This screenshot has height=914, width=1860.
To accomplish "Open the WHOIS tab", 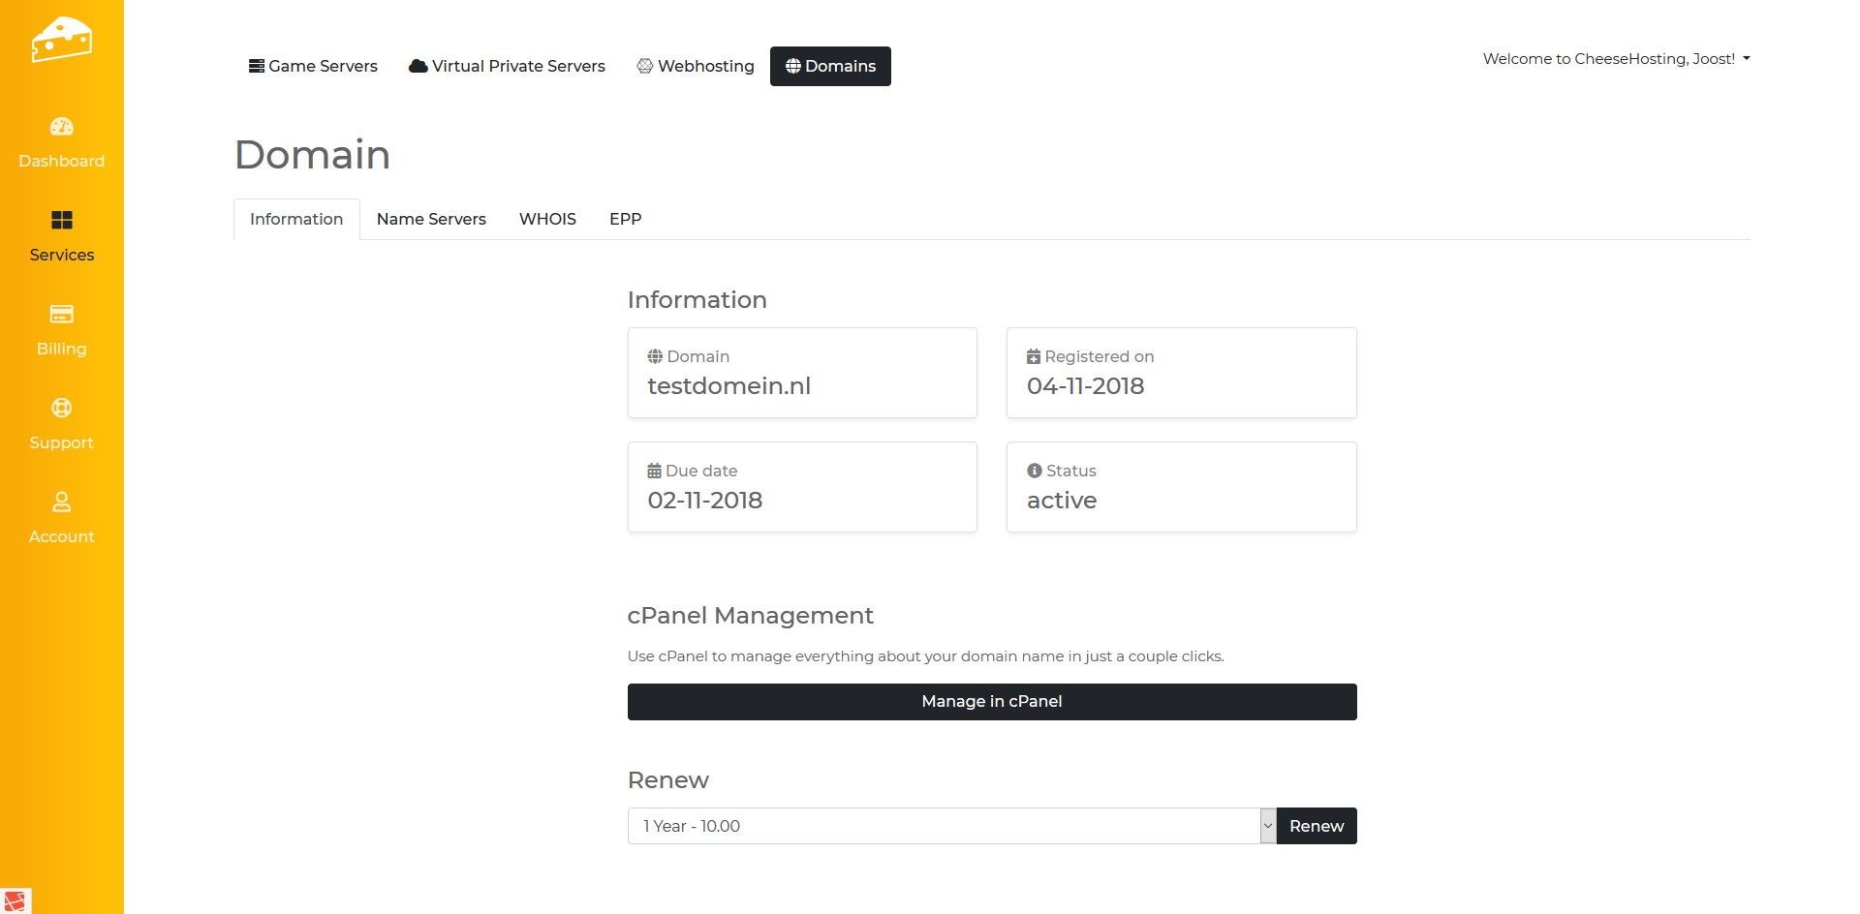I will click(547, 219).
